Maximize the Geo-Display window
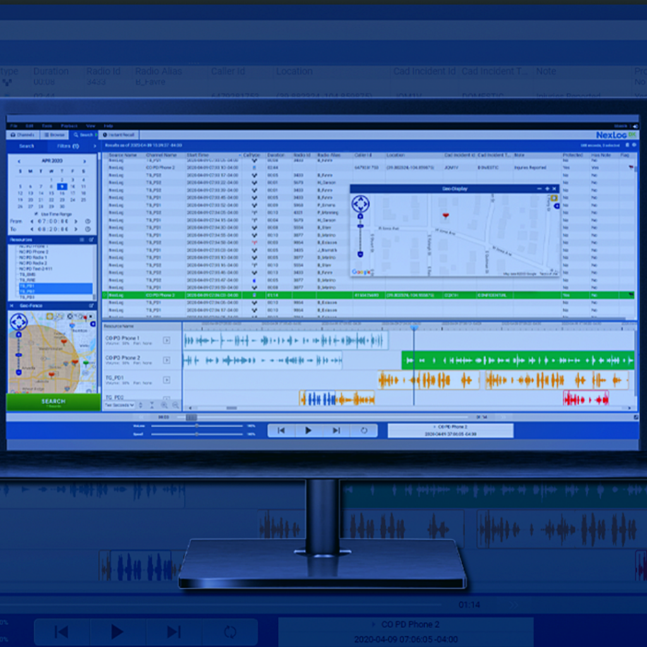 (x=547, y=189)
